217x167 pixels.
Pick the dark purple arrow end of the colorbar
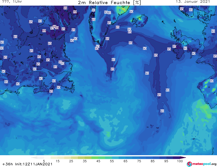coord(183,158)
